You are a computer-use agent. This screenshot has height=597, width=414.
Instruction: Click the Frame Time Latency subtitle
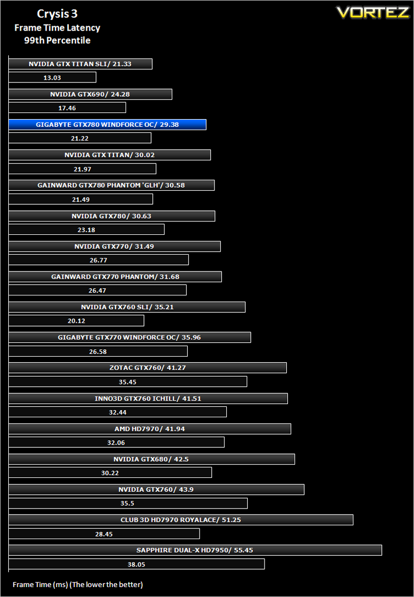57,28
